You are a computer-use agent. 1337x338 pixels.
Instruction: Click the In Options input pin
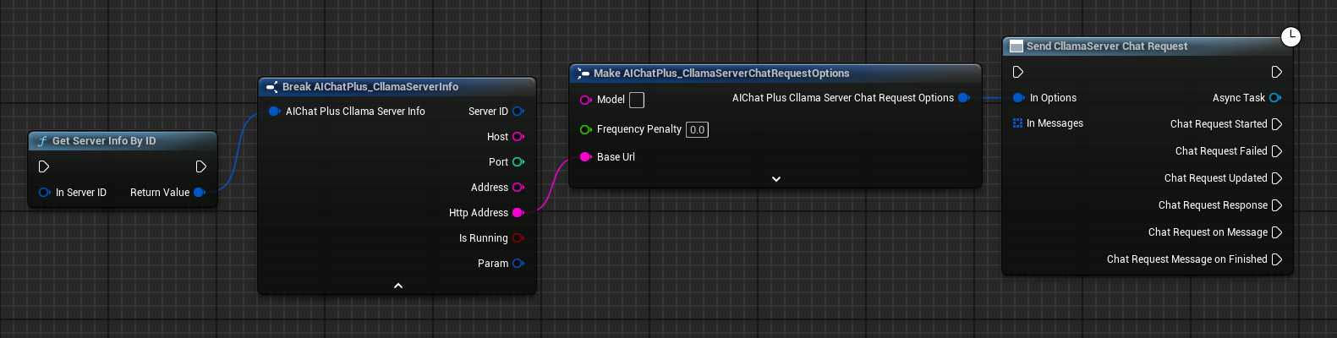click(x=1018, y=98)
